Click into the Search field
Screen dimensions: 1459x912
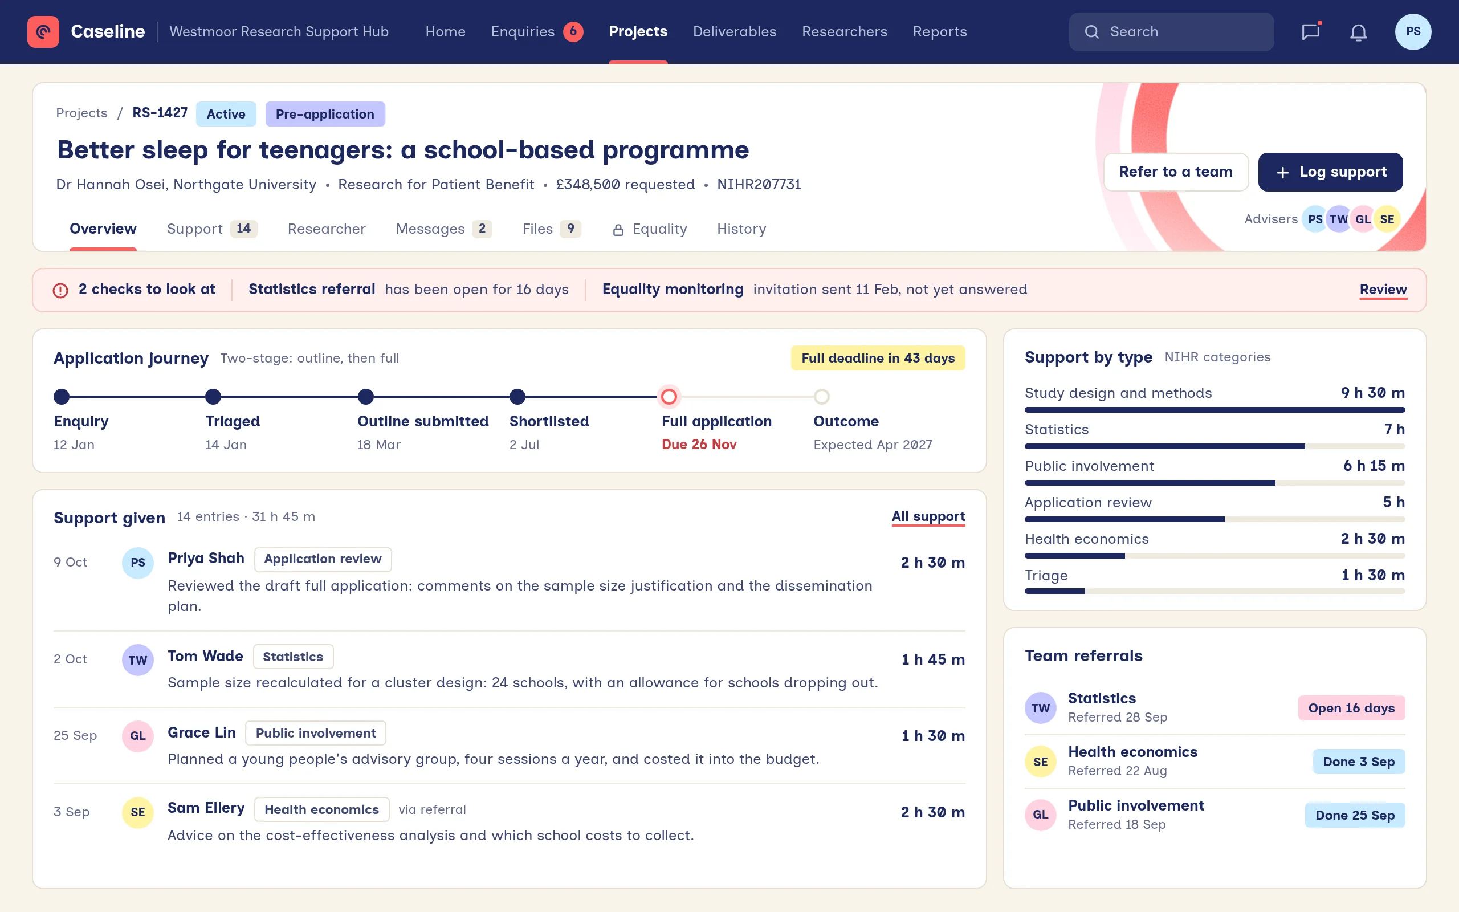[x=1171, y=32]
